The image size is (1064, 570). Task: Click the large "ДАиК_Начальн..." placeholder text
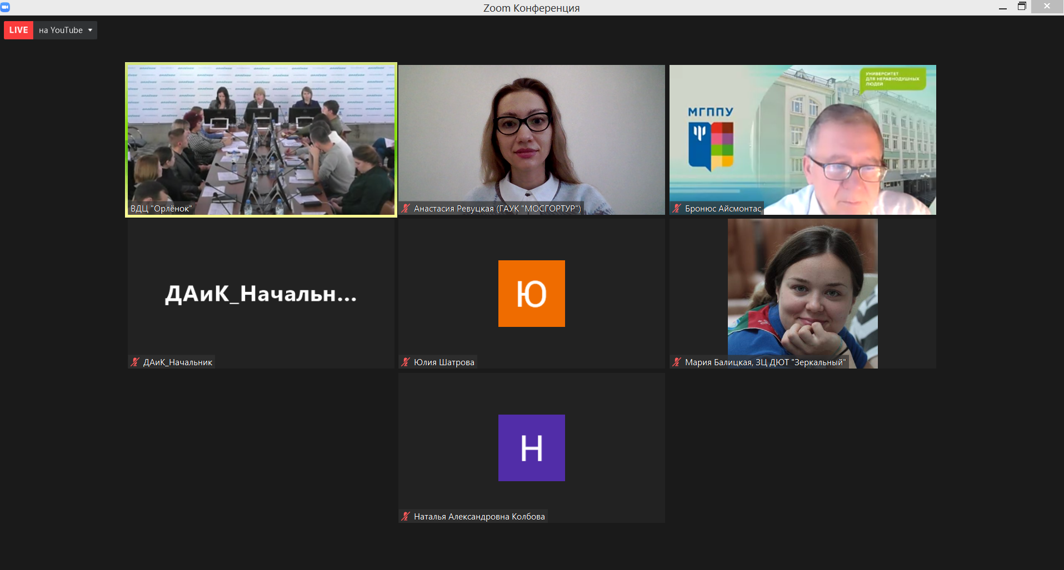261,294
